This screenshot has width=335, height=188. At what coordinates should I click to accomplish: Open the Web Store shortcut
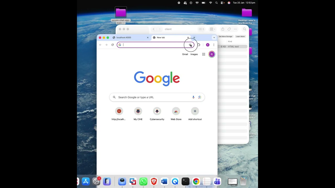point(176,114)
